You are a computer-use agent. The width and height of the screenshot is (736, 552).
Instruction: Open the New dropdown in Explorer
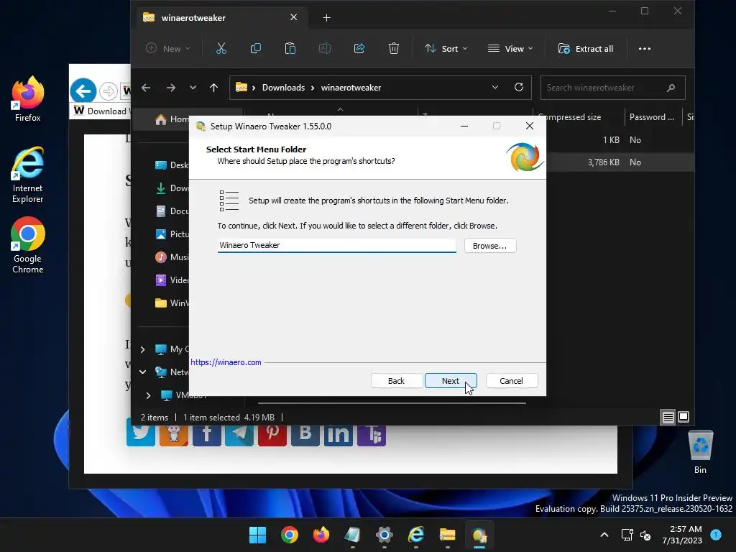pos(168,48)
